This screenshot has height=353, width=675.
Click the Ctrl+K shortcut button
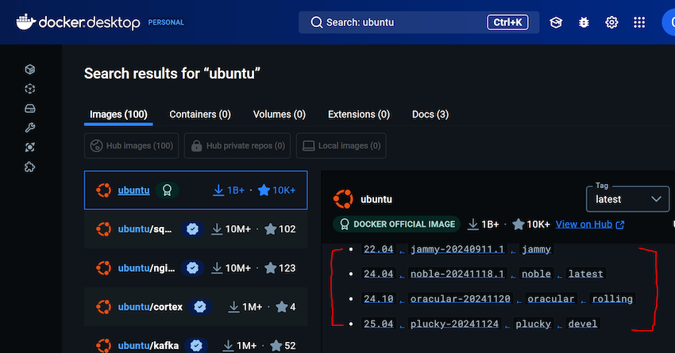(507, 22)
